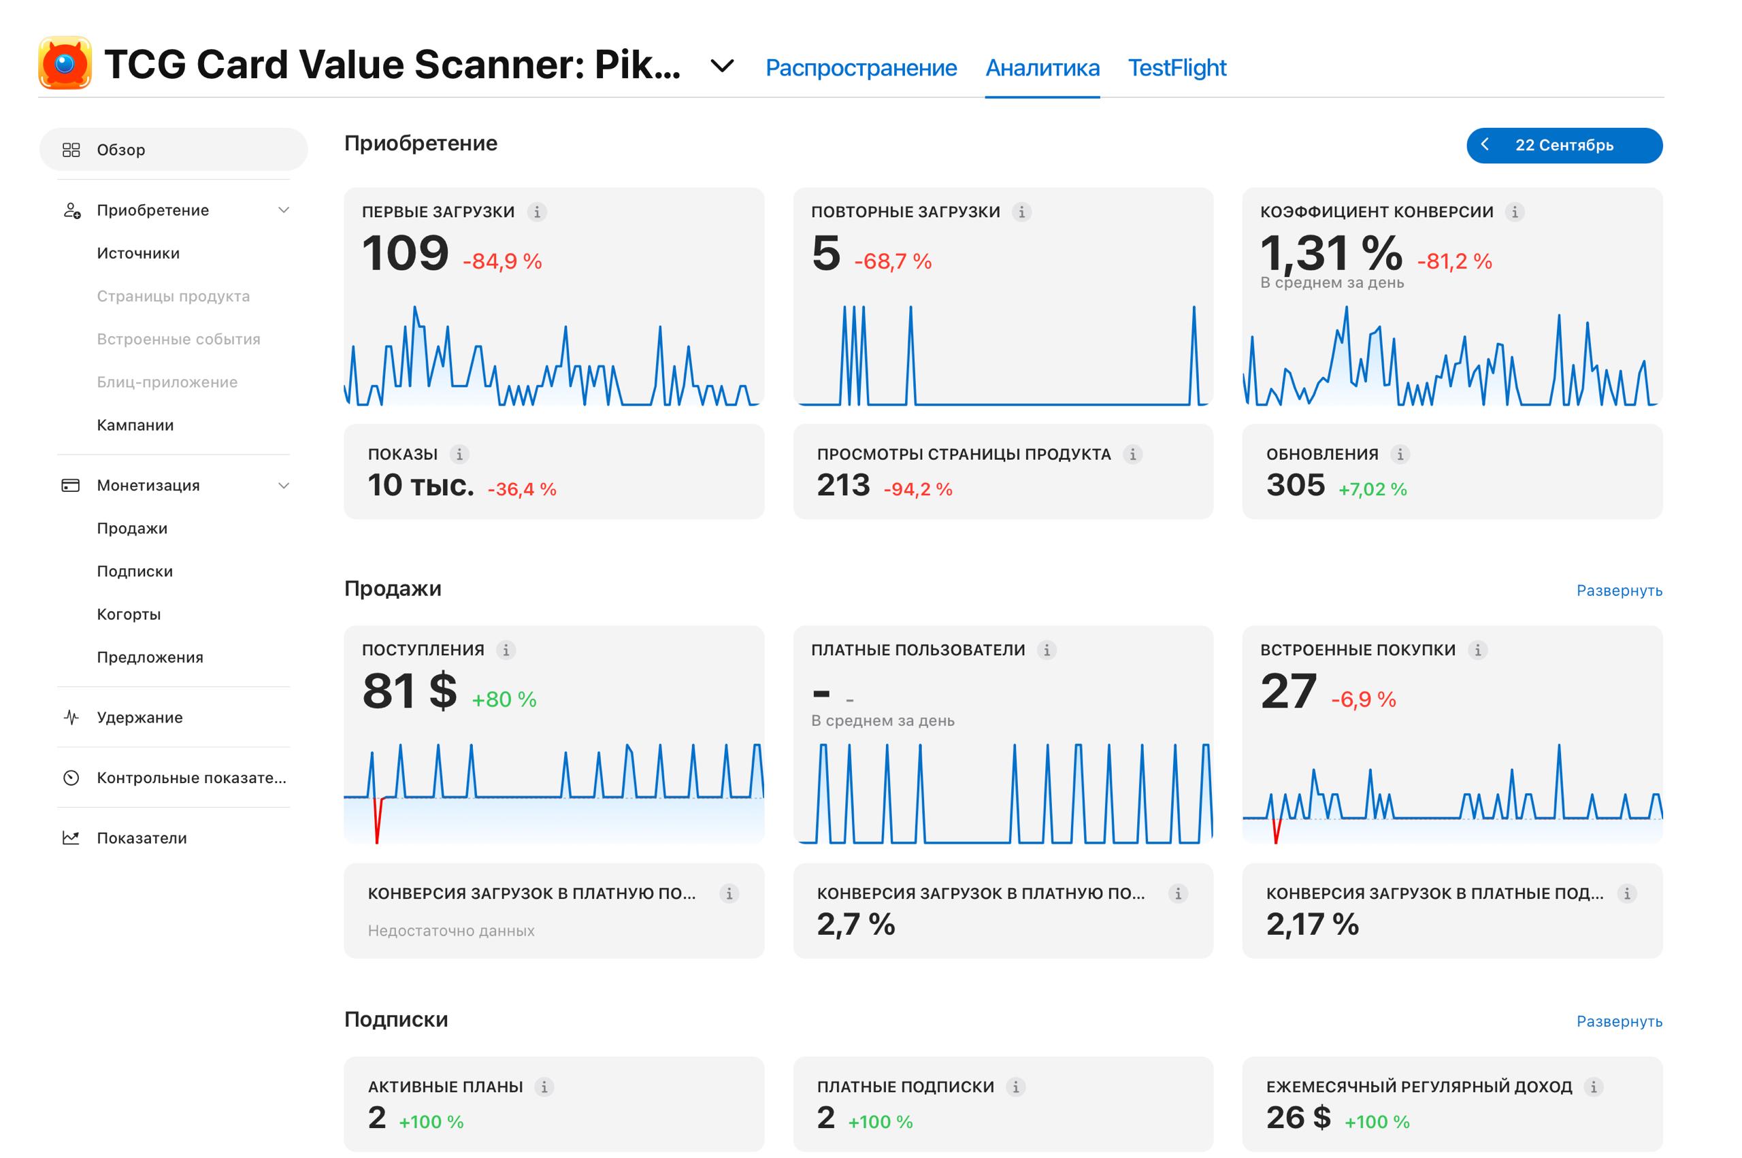Show info for Коэффициент конверсии

click(x=1514, y=212)
